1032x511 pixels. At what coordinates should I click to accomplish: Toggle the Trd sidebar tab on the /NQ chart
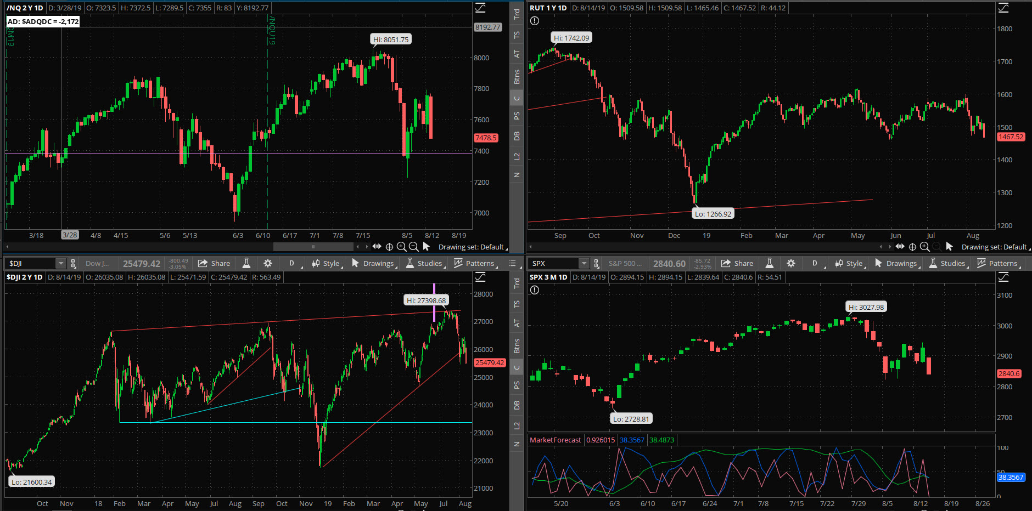point(517,14)
